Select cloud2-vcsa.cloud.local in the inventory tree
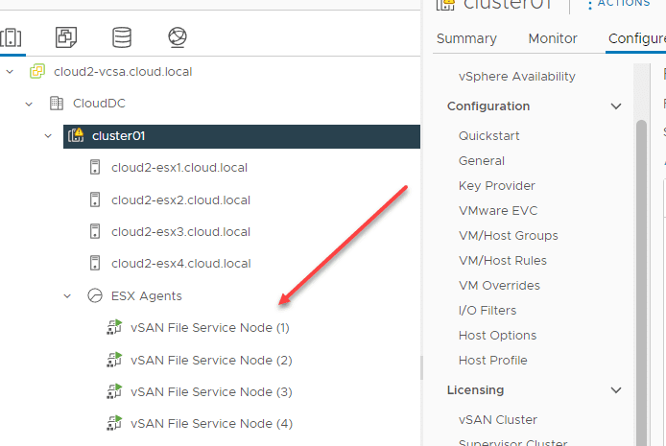666x446 pixels. point(123,72)
